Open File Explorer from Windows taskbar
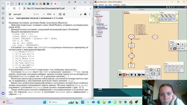This screenshot has width=187, height=105. [104, 102]
